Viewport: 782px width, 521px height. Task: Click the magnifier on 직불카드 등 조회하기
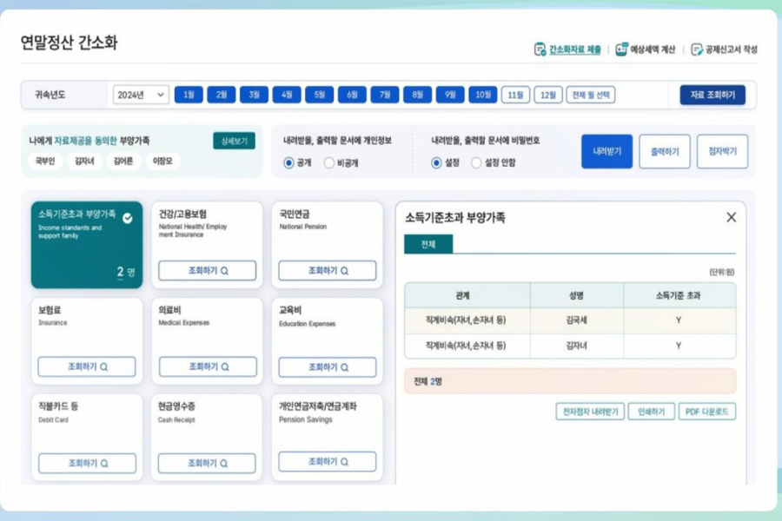tap(104, 463)
